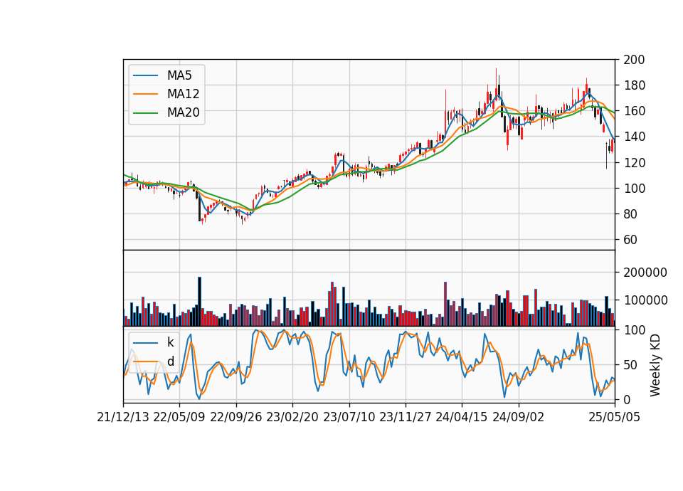
Task: Click the 50 label on KD axis
Action: coord(630,365)
